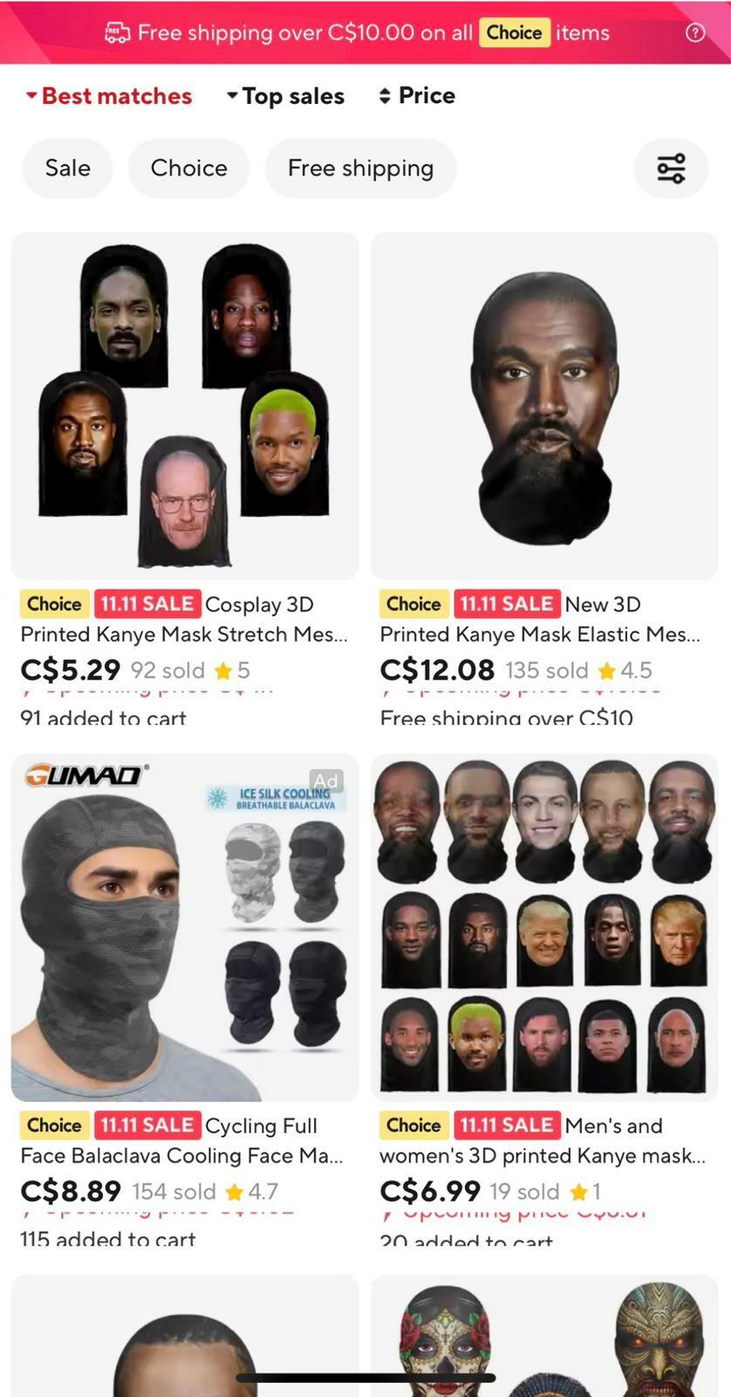Open Cosplay 3D Printed Kanye Mask title
This screenshot has height=1397, width=731.
(185, 619)
